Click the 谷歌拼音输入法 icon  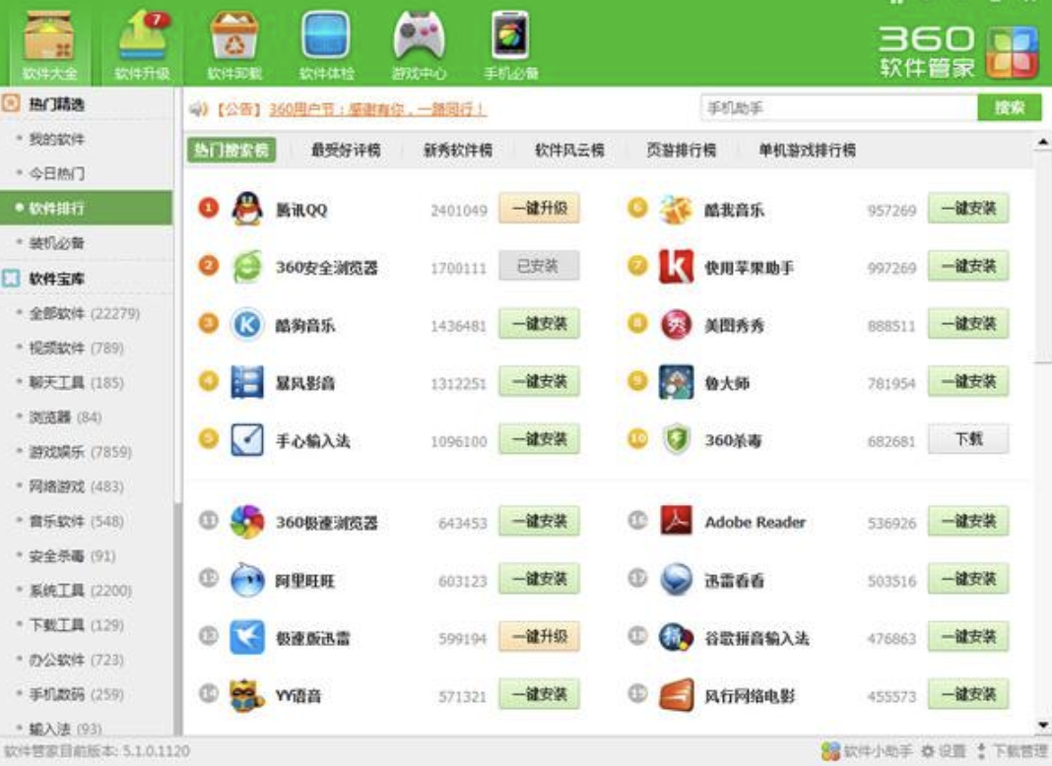(x=676, y=637)
